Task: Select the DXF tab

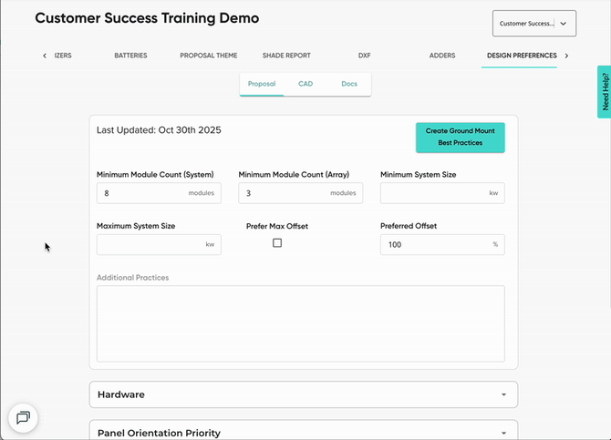Action: (365, 56)
